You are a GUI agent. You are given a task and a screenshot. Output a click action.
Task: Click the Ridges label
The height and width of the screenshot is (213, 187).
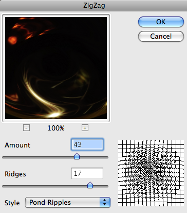tap(15, 174)
